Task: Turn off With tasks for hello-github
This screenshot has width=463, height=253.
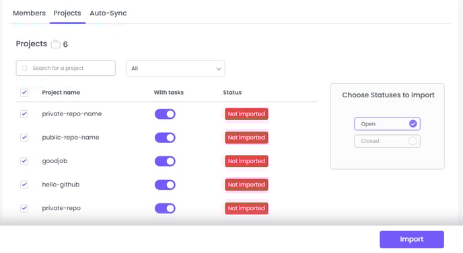Action: tap(165, 185)
